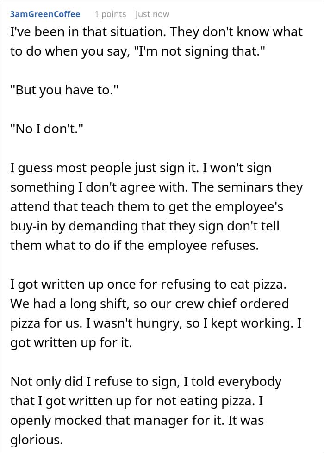This screenshot has width=324, height=453.
Task: Click the line "No I don't."
Action: pos(47,129)
